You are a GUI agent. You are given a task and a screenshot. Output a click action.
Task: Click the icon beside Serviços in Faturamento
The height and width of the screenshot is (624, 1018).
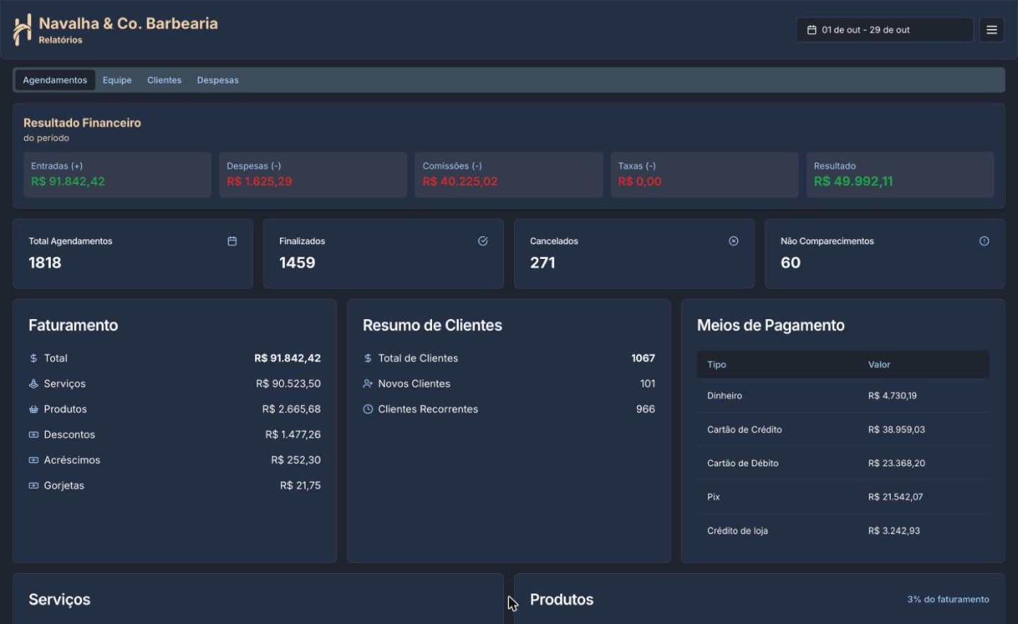tap(33, 384)
